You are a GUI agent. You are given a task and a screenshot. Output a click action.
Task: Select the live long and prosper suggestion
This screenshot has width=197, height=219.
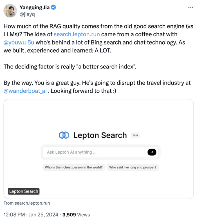[133, 167]
